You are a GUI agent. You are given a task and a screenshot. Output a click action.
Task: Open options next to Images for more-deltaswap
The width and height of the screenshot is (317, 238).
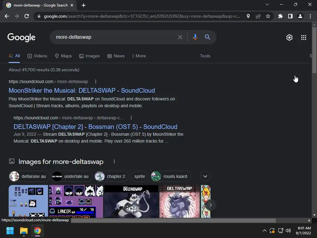tap(114, 161)
